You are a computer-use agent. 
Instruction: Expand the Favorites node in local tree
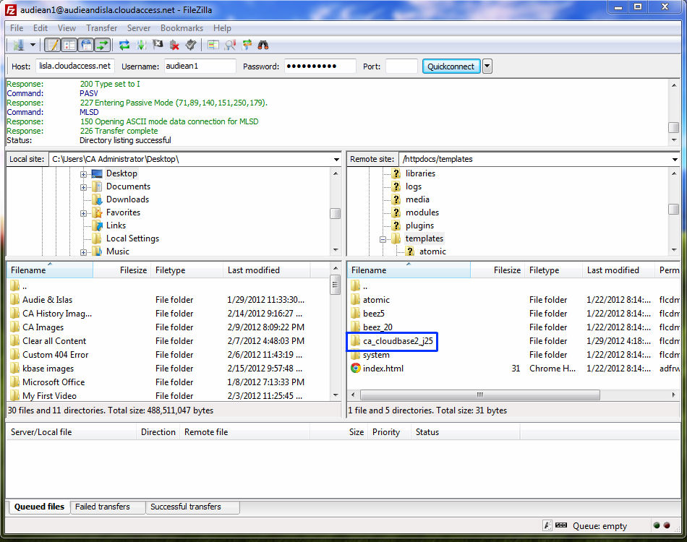tap(83, 214)
